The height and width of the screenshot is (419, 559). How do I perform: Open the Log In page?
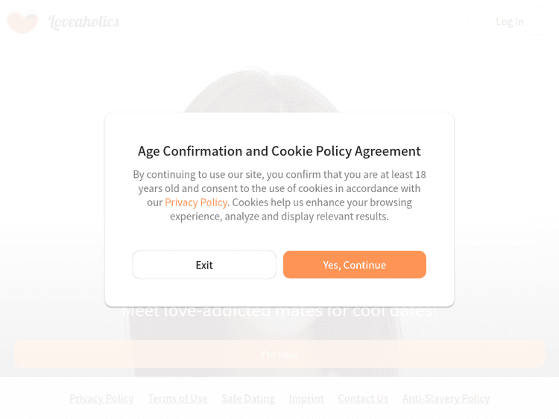click(x=510, y=22)
